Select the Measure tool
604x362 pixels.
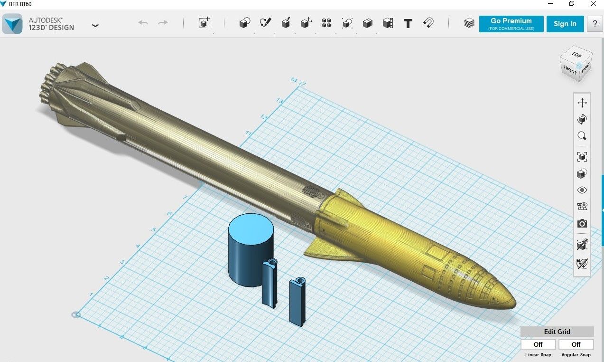click(x=388, y=23)
